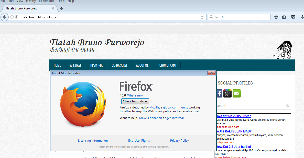
Task: Open SERBA-SERBI navigation item
Action: [x=119, y=65]
